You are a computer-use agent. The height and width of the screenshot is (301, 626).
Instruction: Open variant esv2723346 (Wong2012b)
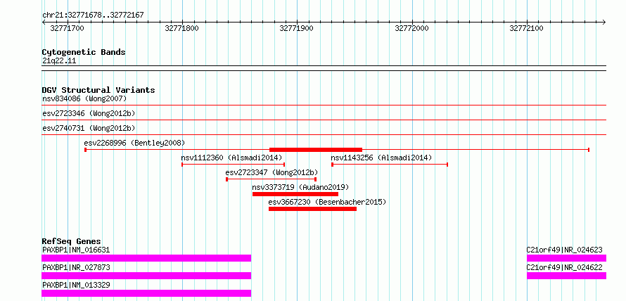point(89,113)
